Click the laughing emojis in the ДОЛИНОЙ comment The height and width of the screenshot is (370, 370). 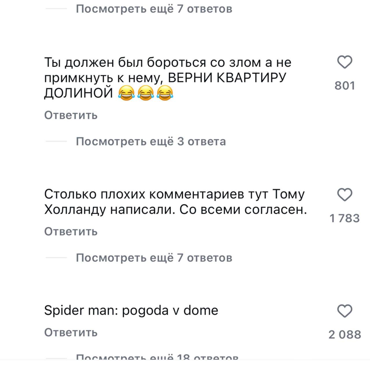(x=146, y=93)
